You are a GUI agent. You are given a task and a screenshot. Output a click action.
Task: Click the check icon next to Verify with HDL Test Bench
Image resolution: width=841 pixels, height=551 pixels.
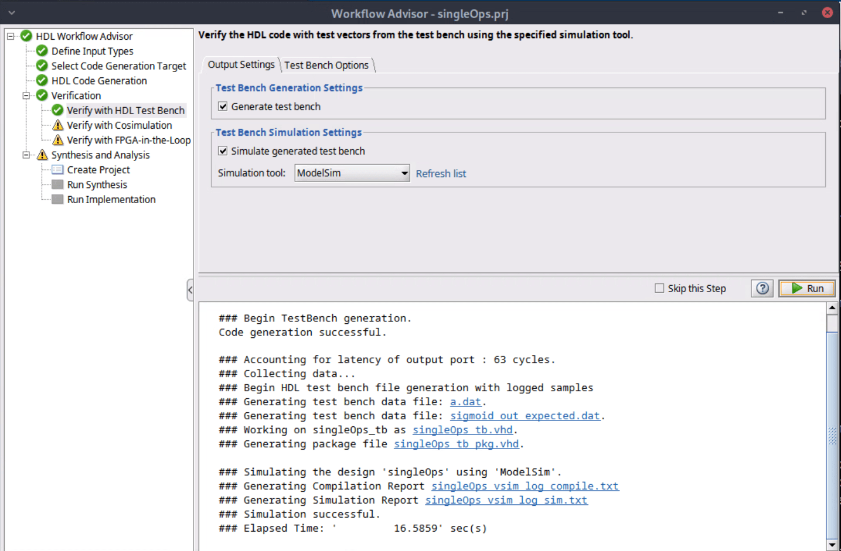(x=57, y=110)
